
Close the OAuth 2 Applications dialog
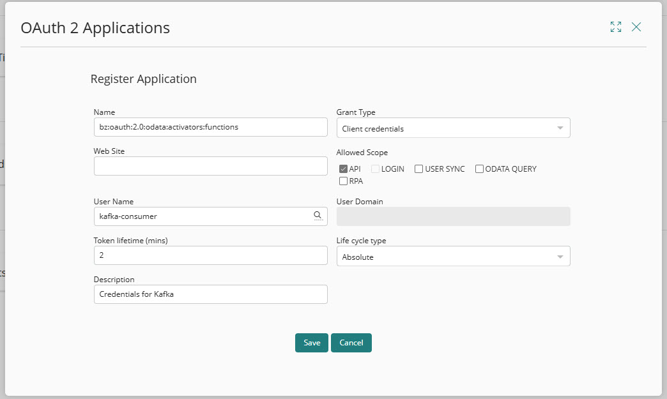(636, 27)
